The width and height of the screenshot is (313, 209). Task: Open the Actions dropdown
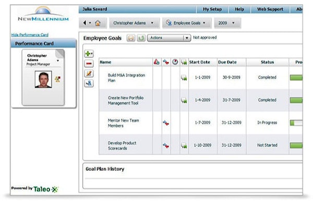169,38
